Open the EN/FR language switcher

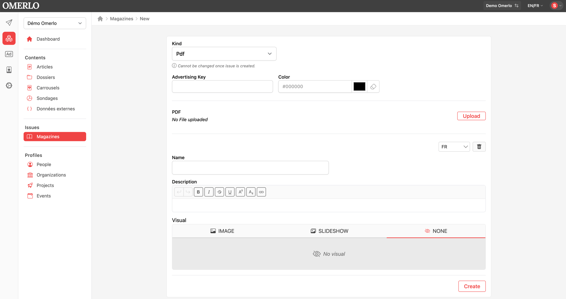tap(535, 6)
